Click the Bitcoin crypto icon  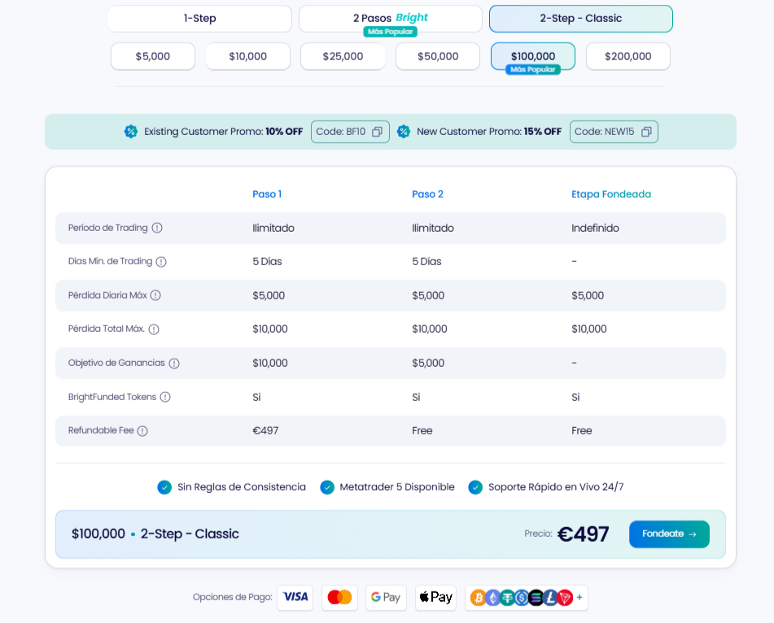478,598
